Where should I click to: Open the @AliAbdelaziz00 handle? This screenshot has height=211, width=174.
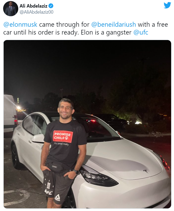[37, 12]
